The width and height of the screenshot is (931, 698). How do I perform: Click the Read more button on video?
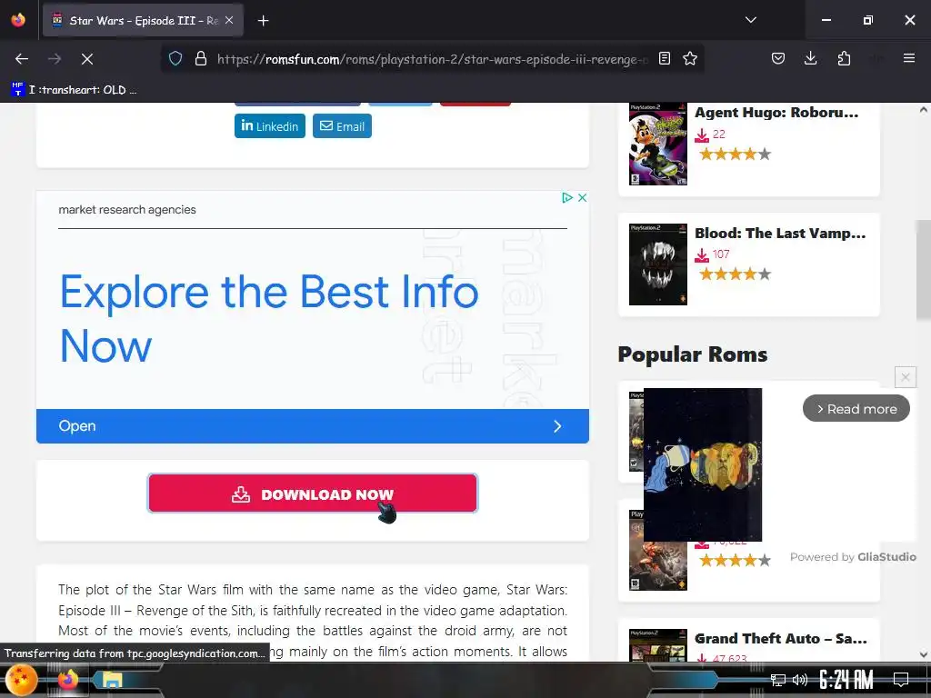(856, 409)
